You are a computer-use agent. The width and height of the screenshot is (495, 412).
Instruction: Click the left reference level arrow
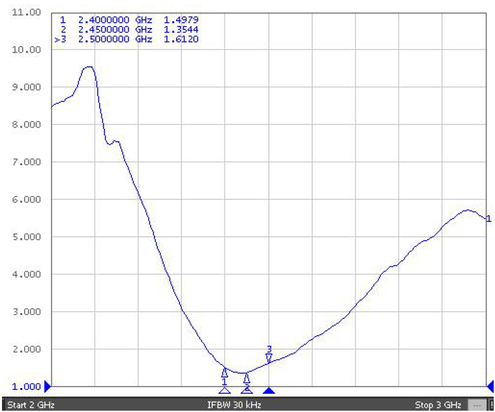47,385
